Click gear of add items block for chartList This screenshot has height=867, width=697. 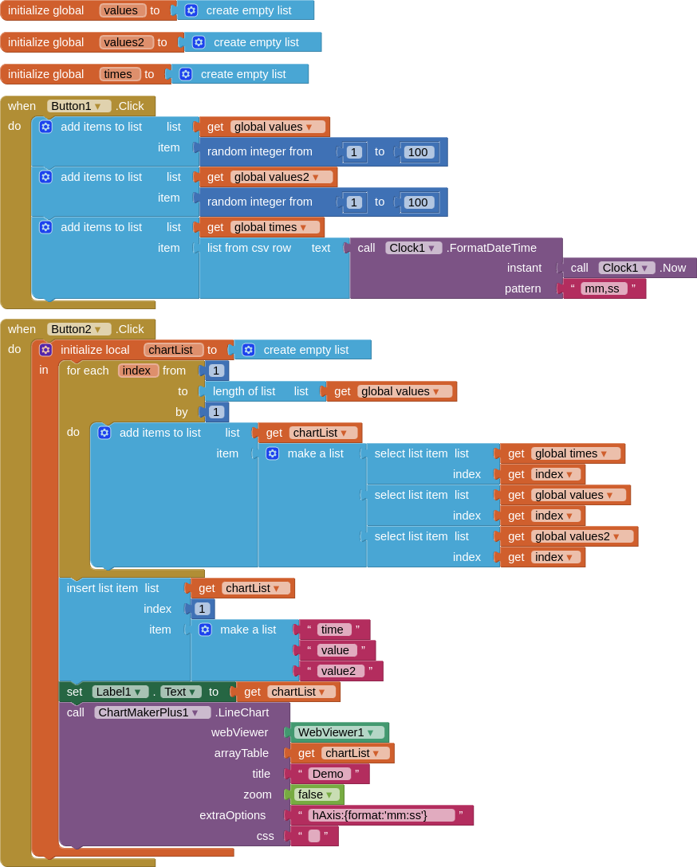pyautogui.click(x=104, y=433)
